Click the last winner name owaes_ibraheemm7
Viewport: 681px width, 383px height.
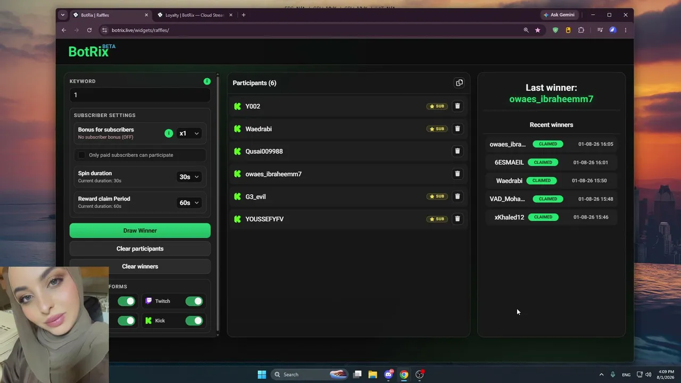point(551,99)
